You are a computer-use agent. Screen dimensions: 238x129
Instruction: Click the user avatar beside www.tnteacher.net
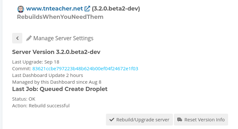[x=21, y=9]
